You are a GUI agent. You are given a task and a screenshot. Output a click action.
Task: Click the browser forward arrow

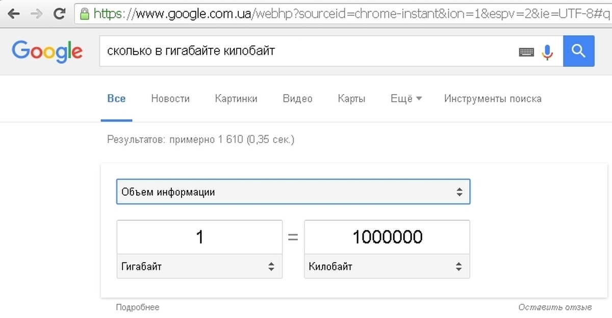pyautogui.click(x=36, y=13)
